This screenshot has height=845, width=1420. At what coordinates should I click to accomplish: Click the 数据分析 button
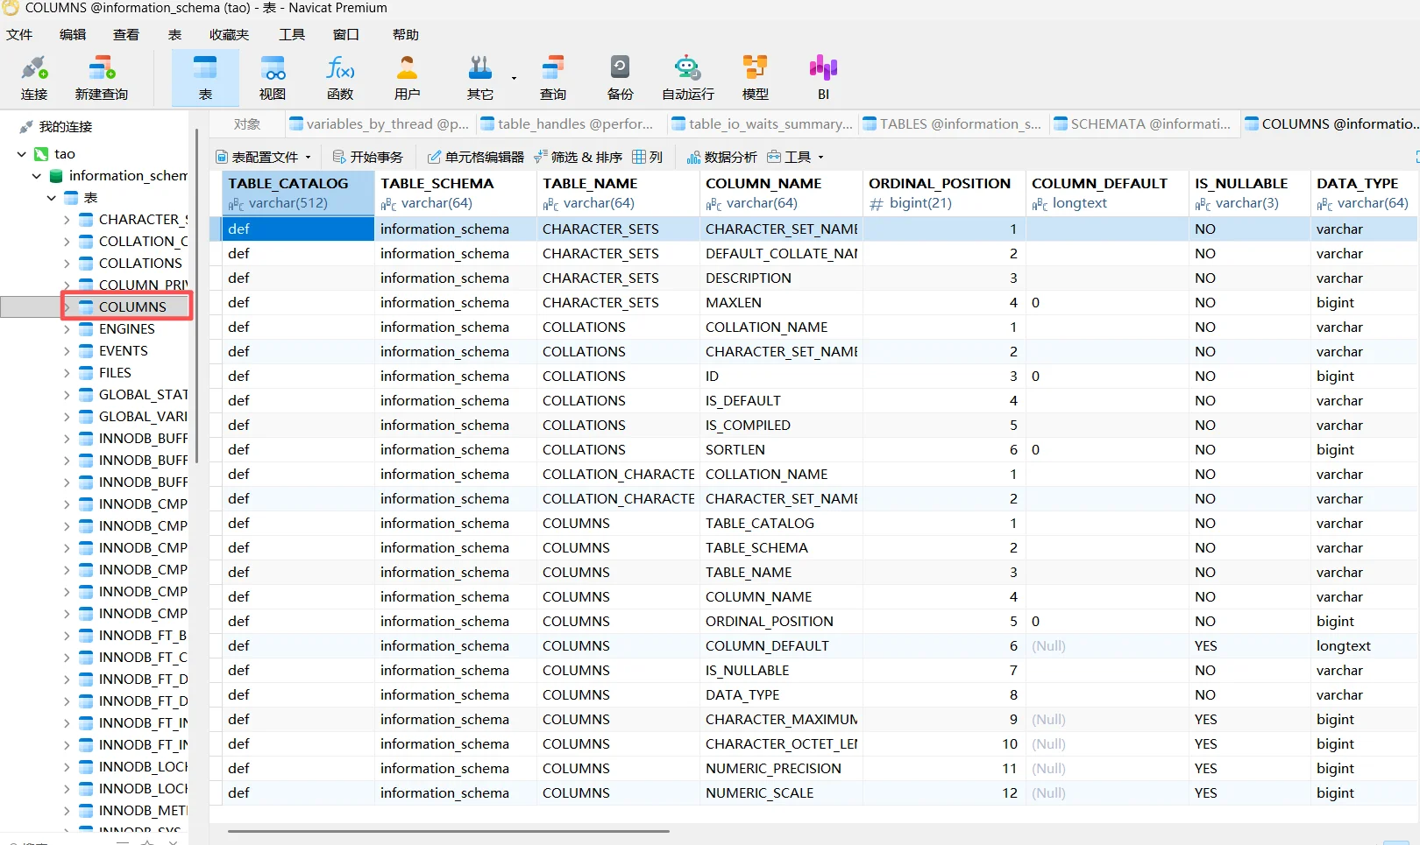721,158
